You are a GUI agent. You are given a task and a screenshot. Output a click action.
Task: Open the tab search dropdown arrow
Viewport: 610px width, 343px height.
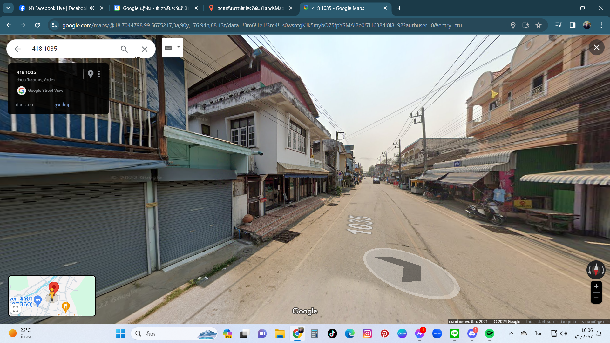[8, 8]
